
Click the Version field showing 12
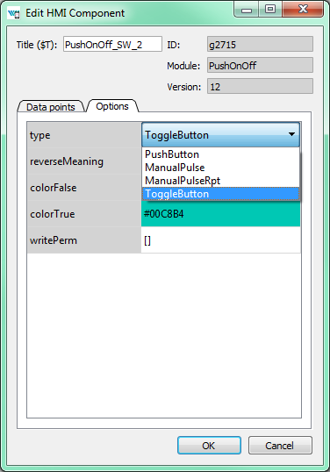pyautogui.click(x=260, y=86)
